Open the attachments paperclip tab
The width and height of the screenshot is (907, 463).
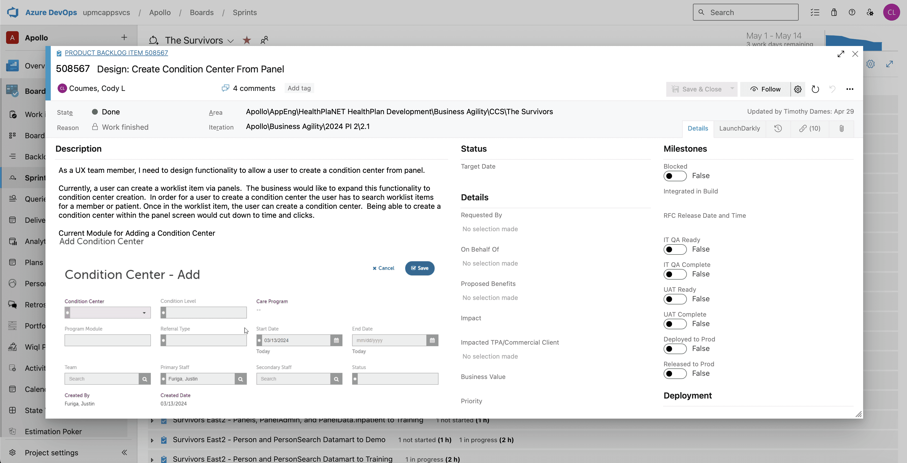click(841, 128)
